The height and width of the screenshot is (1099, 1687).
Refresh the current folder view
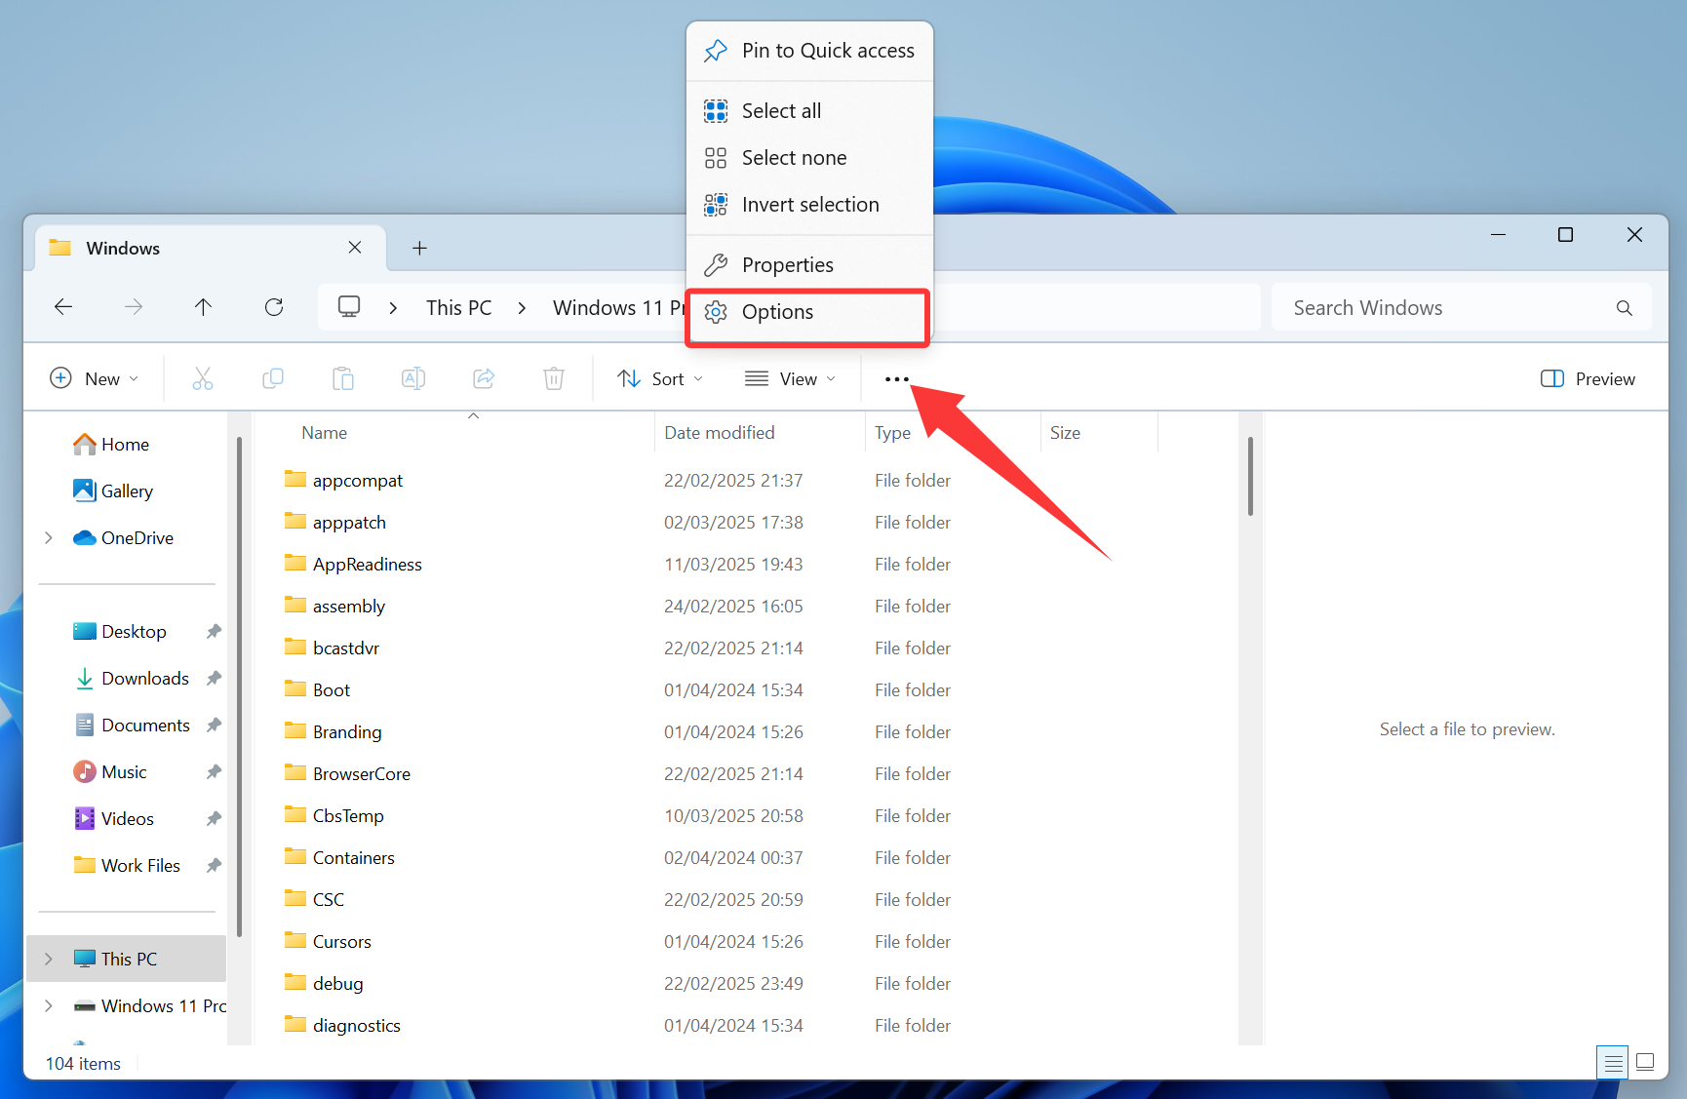point(274,307)
